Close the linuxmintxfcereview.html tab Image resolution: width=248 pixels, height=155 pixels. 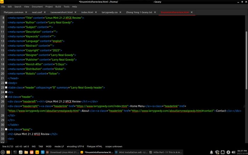pyautogui.click(x=192, y=12)
